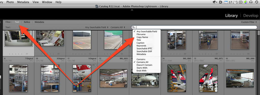
Task: Open the Any Searchable Field dropdown
Action: [x=97, y=27]
